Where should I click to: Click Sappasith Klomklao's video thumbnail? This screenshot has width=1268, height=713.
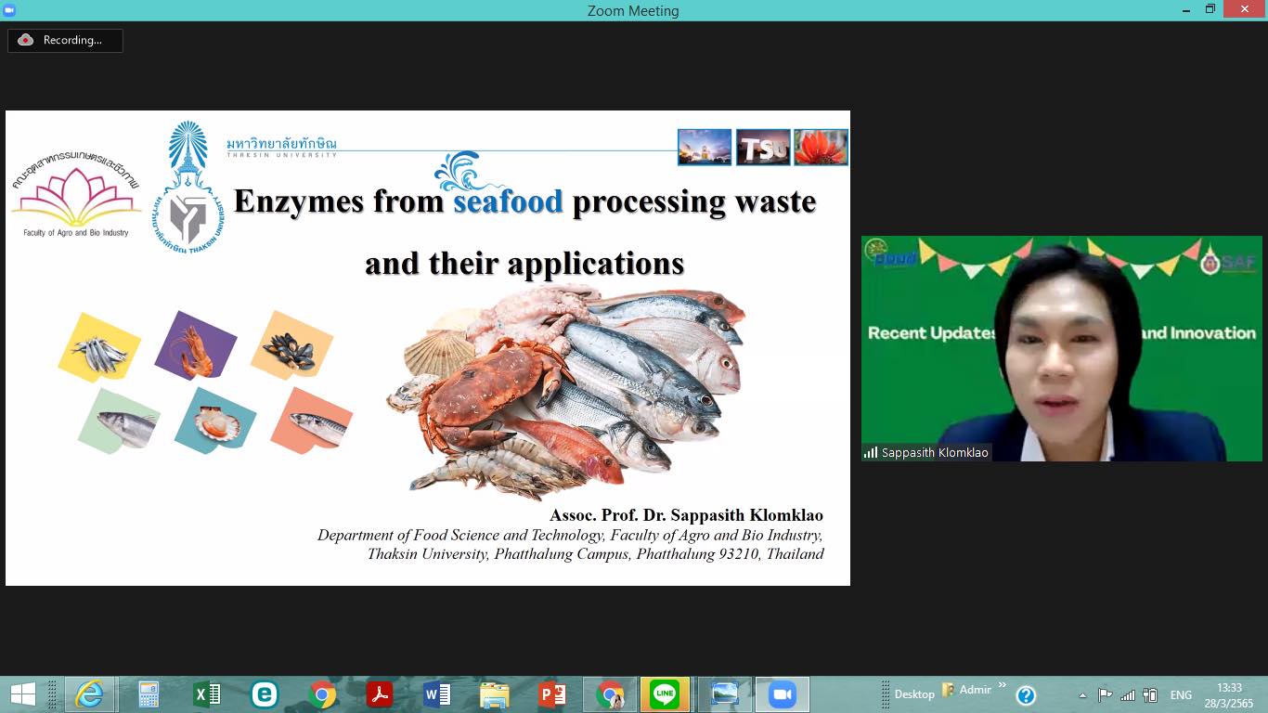(1061, 348)
